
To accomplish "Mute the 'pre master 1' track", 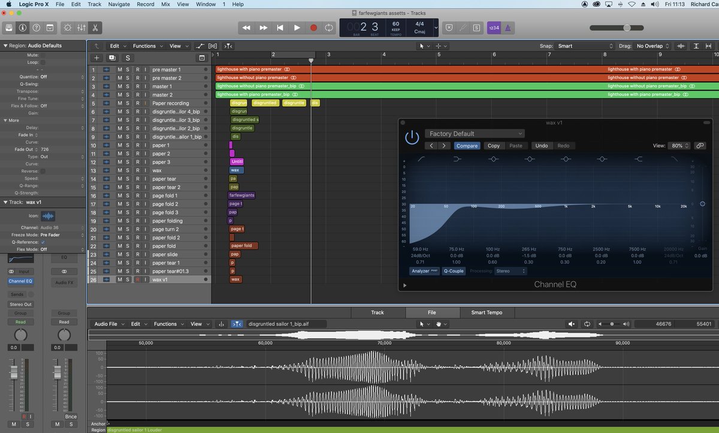I will pos(119,70).
